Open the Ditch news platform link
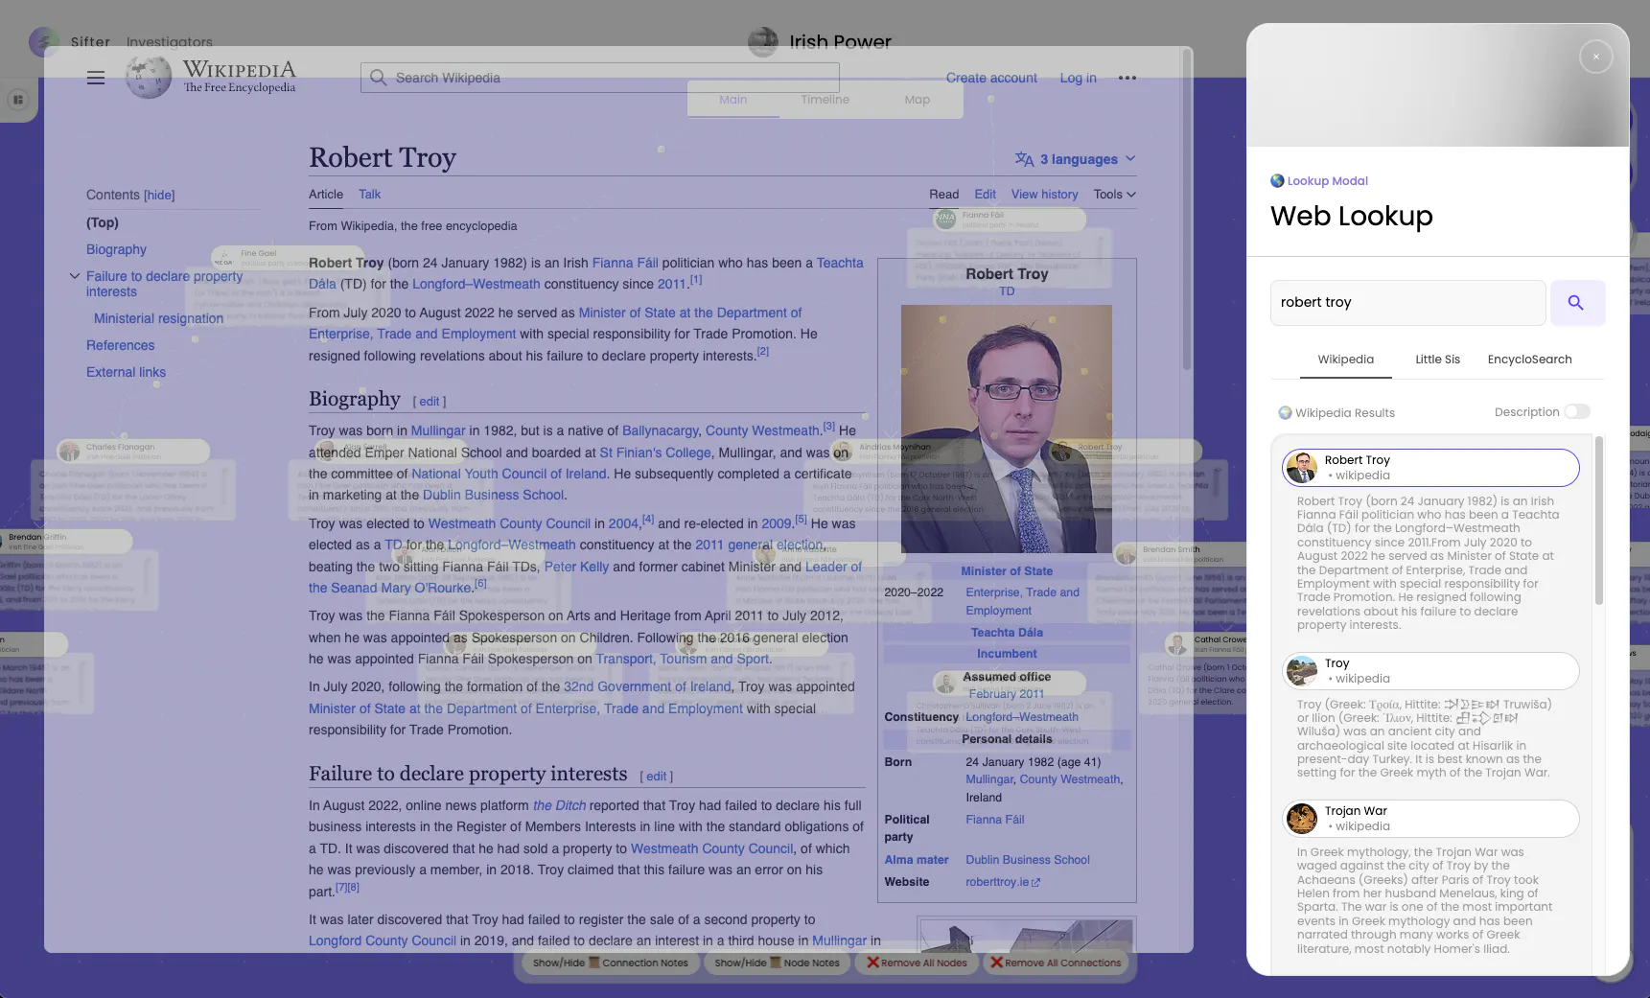1650x998 pixels. (x=559, y=805)
